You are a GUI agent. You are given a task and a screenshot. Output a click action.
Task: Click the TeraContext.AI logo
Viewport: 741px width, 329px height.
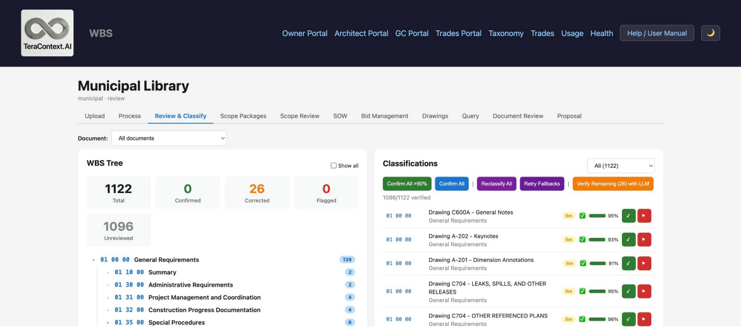pyautogui.click(x=47, y=33)
